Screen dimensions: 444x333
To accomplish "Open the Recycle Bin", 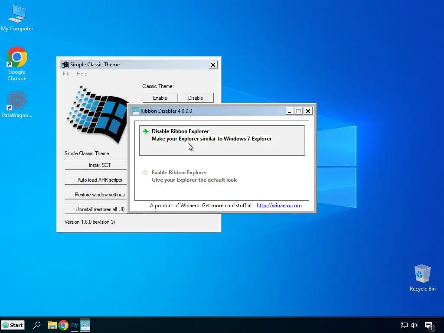I will (x=422, y=278).
